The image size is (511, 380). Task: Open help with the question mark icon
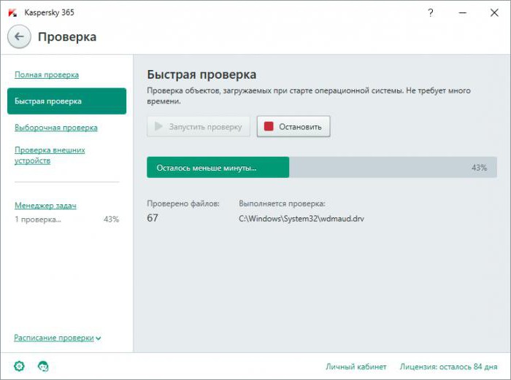point(431,12)
